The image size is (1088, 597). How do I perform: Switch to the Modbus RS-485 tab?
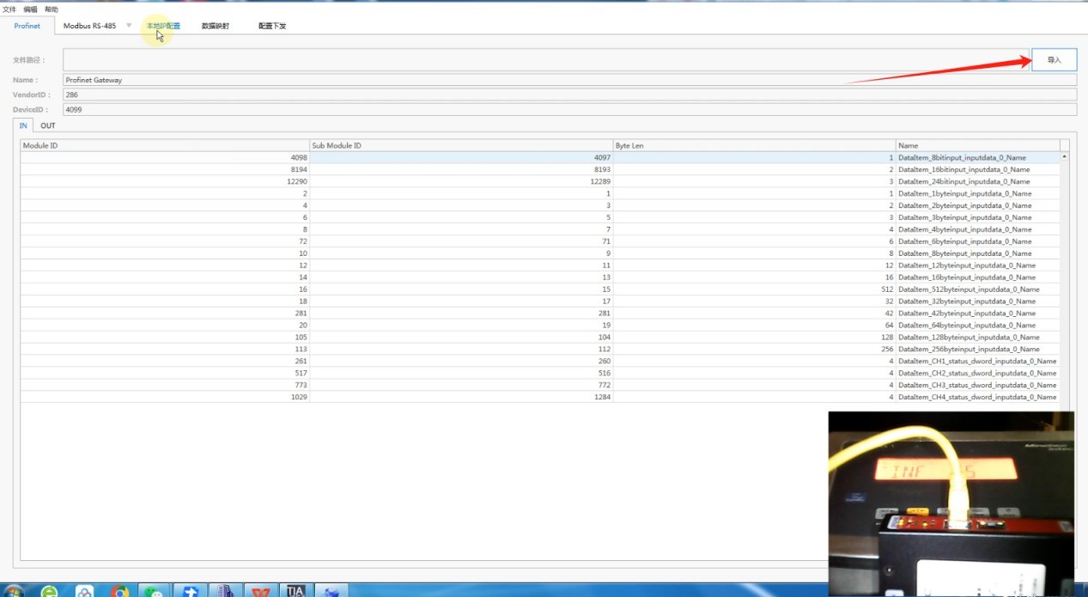click(89, 26)
